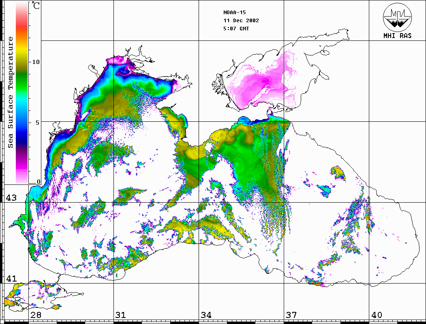Select the '5:07 GMT' time label

tap(236, 29)
